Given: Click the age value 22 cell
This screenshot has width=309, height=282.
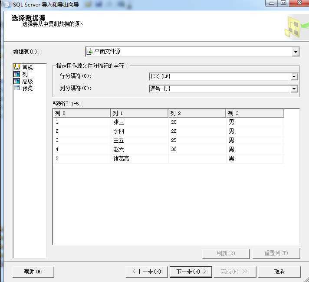Looking at the screenshot, I should [197, 131].
